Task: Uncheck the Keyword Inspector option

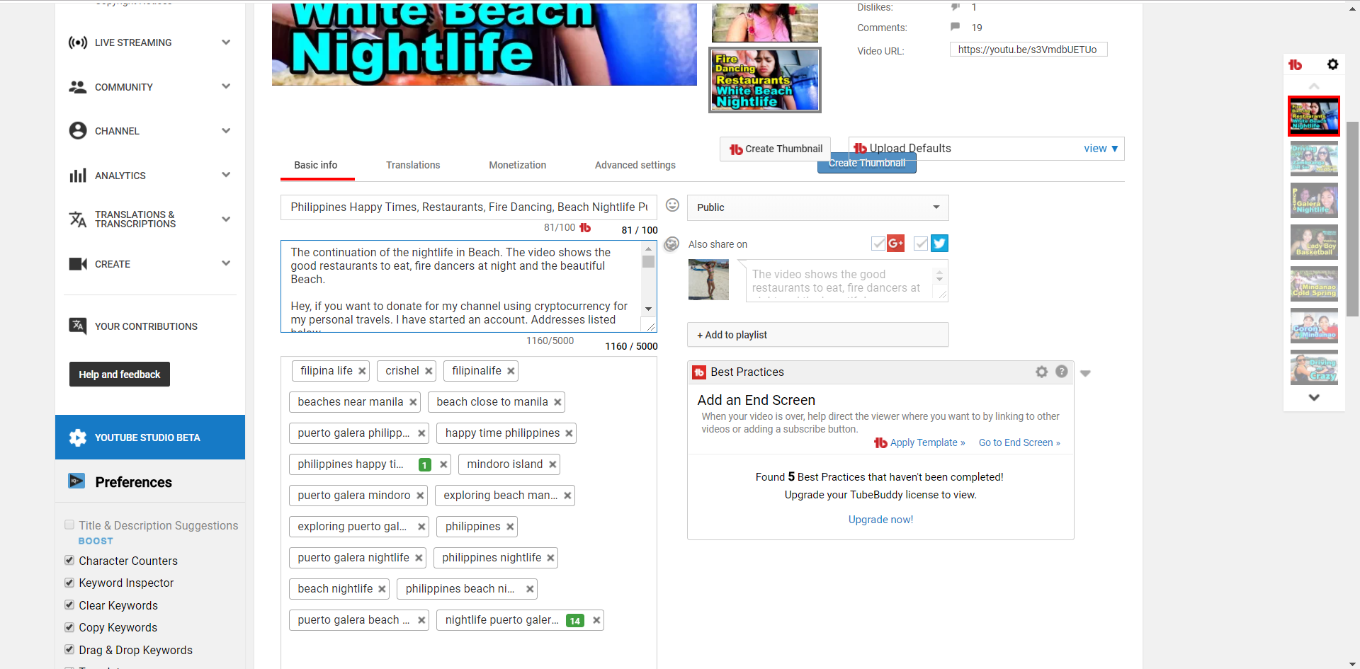Action: pyautogui.click(x=69, y=583)
